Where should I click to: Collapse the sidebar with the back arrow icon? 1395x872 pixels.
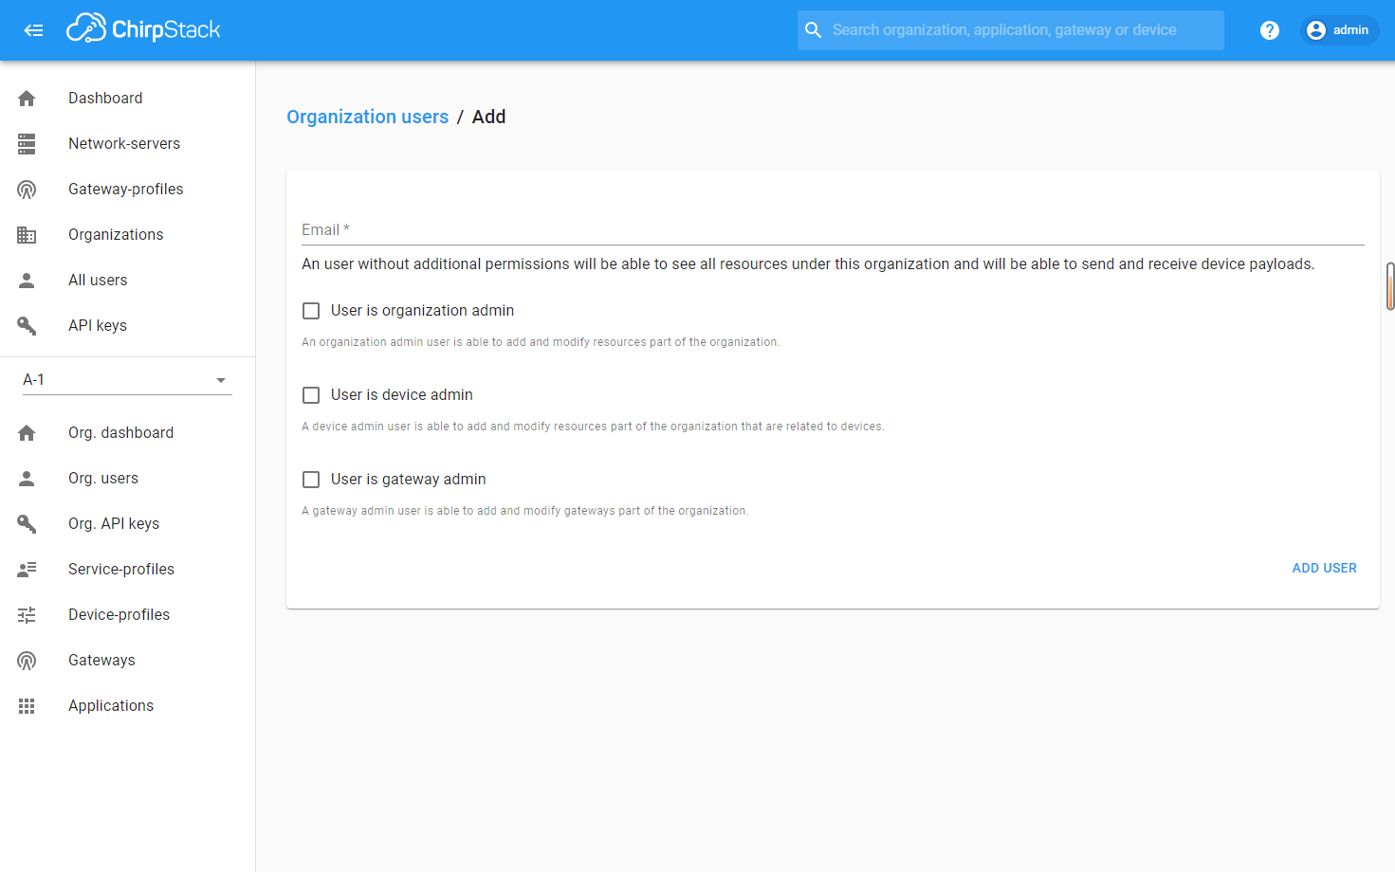tap(33, 30)
